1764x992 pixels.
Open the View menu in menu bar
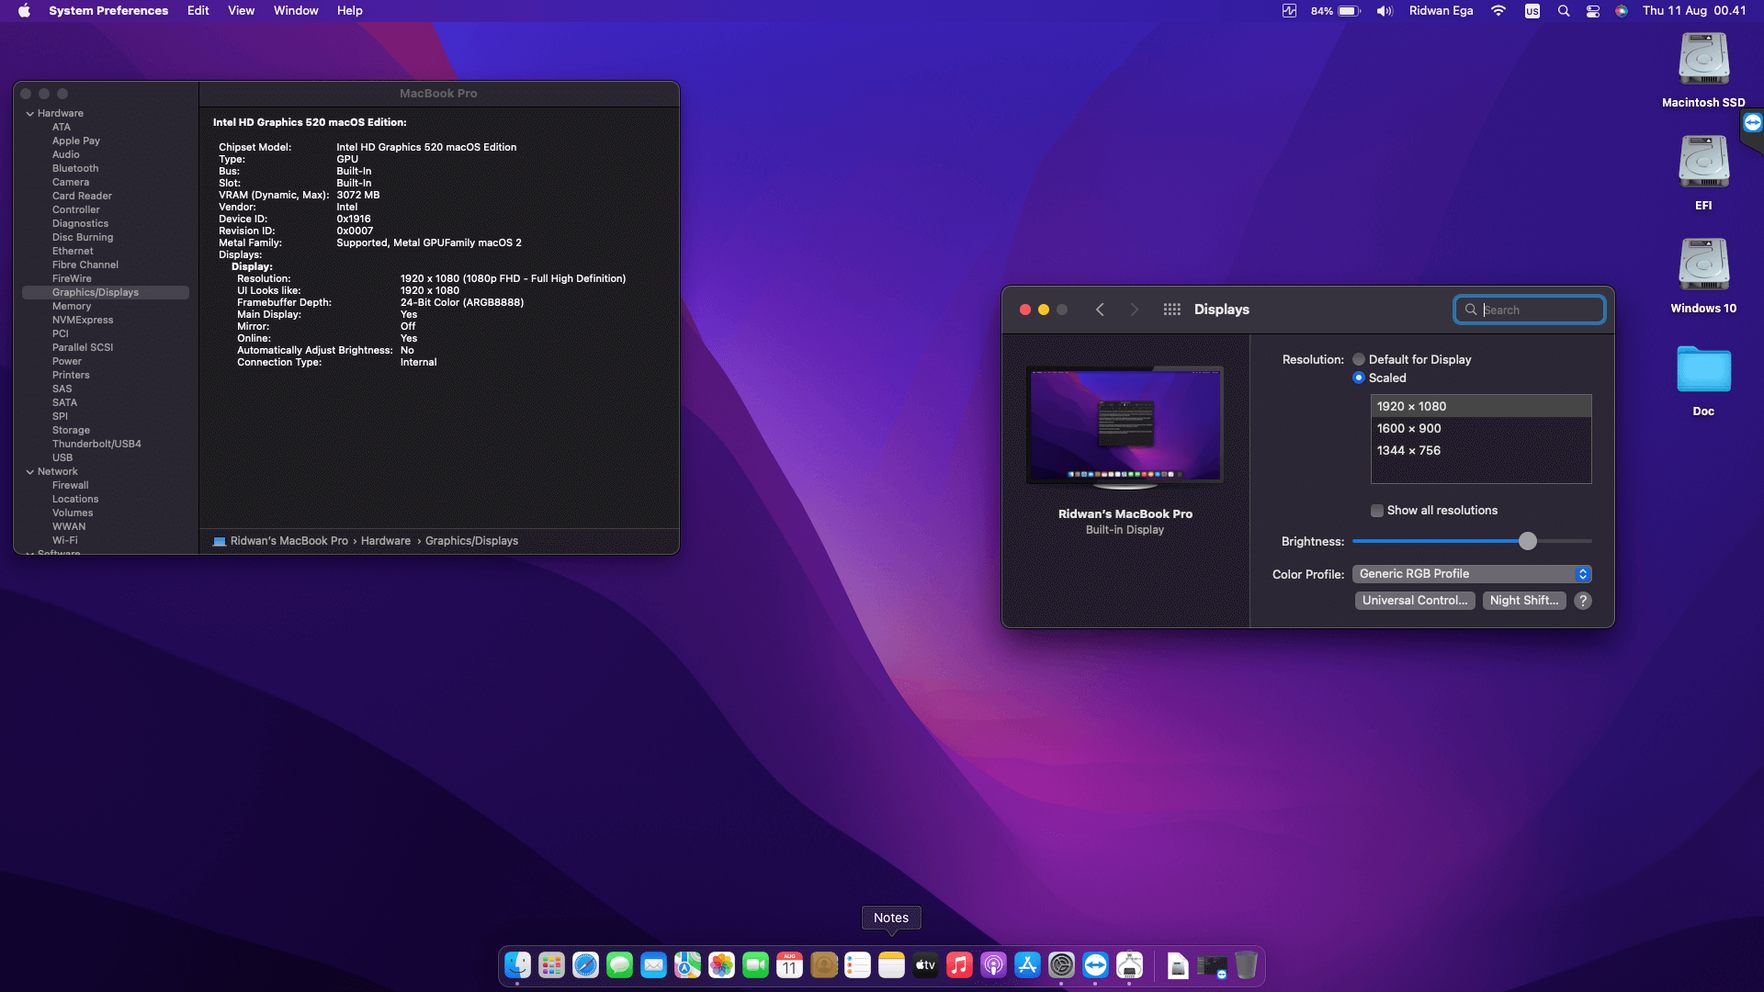tap(241, 11)
